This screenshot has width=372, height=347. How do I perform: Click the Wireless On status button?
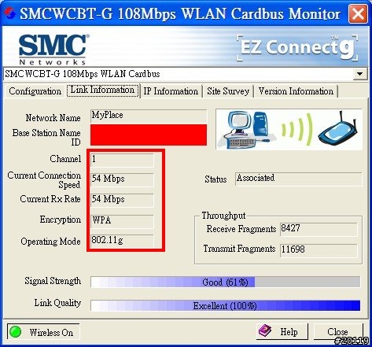click(43, 332)
